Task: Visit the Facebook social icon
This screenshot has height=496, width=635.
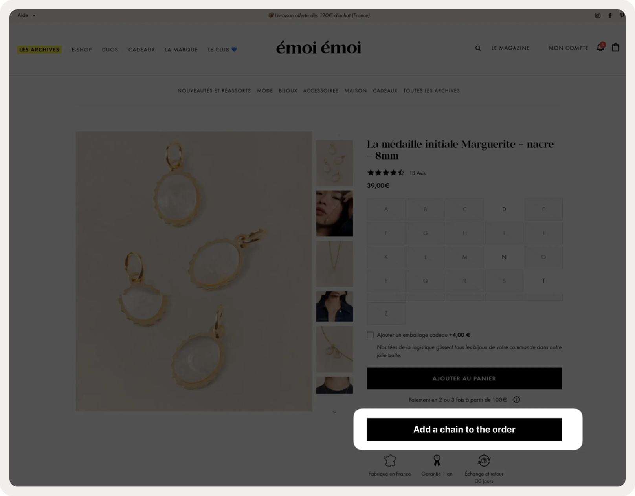Action: click(610, 15)
